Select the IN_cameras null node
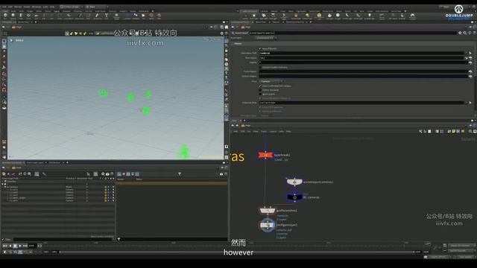Image resolution: width=477 pixels, height=268 pixels. click(x=294, y=197)
